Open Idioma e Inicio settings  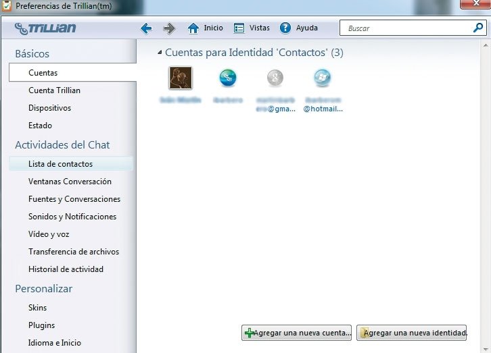[55, 343]
